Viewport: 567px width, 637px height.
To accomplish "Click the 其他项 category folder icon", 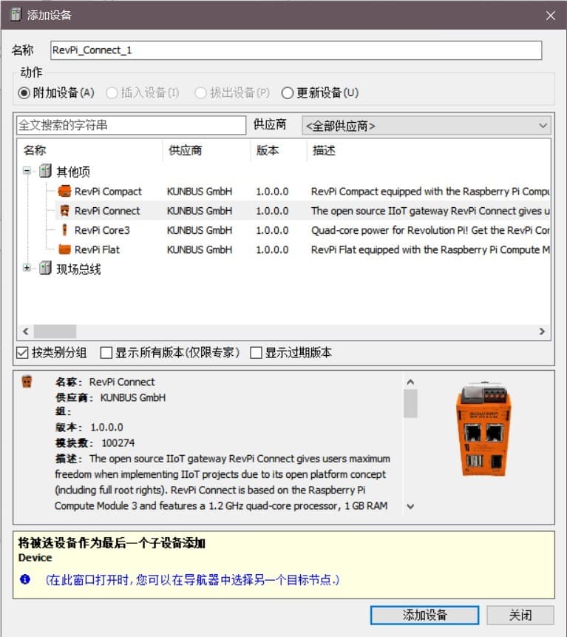I will click(x=46, y=172).
